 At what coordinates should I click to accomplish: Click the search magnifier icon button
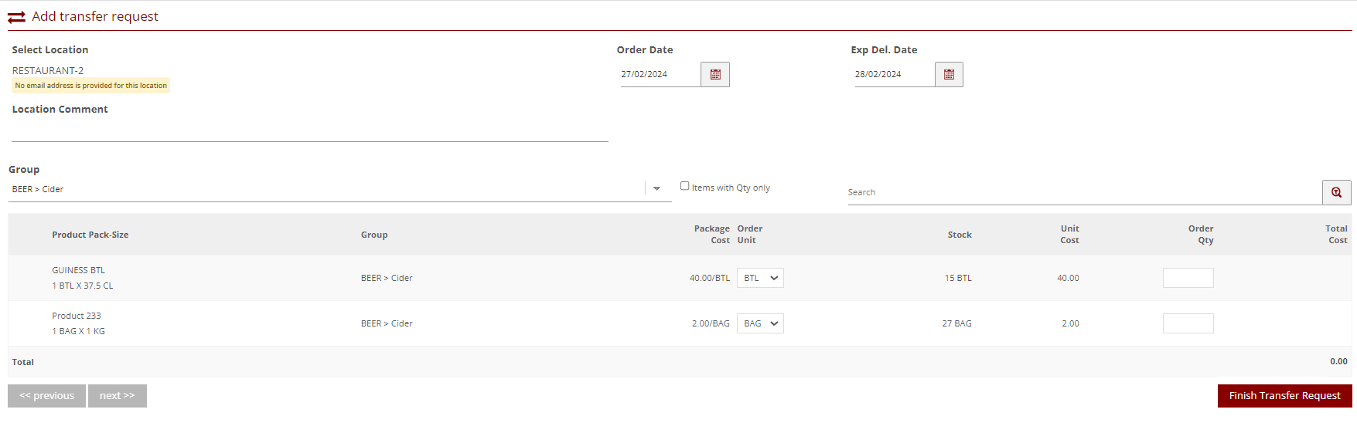[x=1336, y=192]
